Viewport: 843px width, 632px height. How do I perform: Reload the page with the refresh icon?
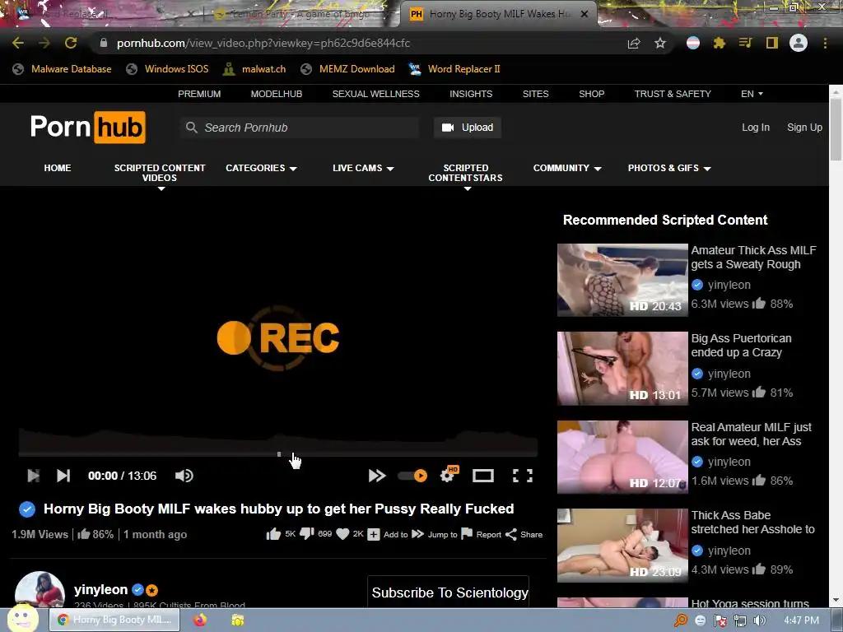pyautogui.click(x=71, y=43)
